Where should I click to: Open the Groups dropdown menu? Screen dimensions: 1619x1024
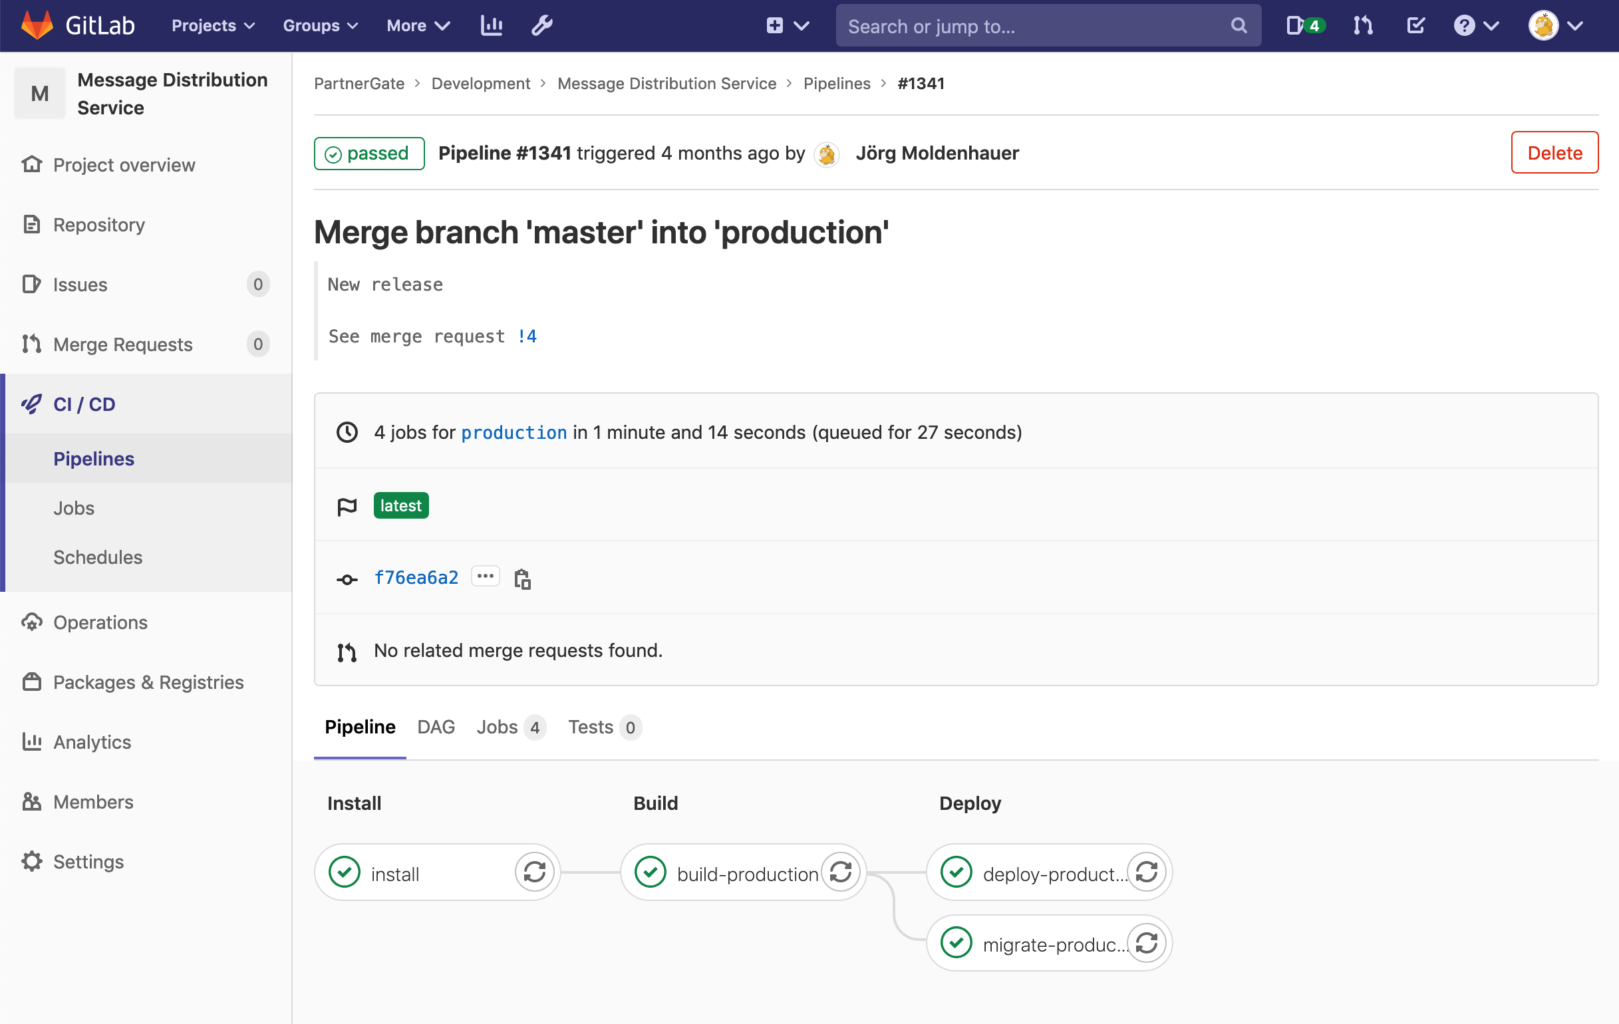click(x=320, y=25)
